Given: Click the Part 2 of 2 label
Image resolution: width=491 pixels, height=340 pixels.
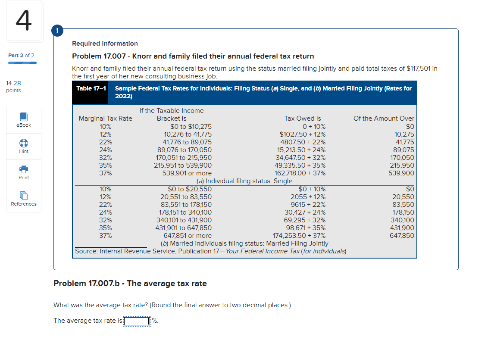Looking at the screenshot, I should (21, 56).
